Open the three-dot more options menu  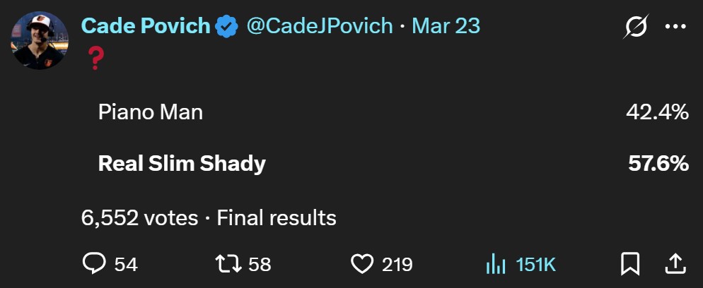(x=675, y=27)
